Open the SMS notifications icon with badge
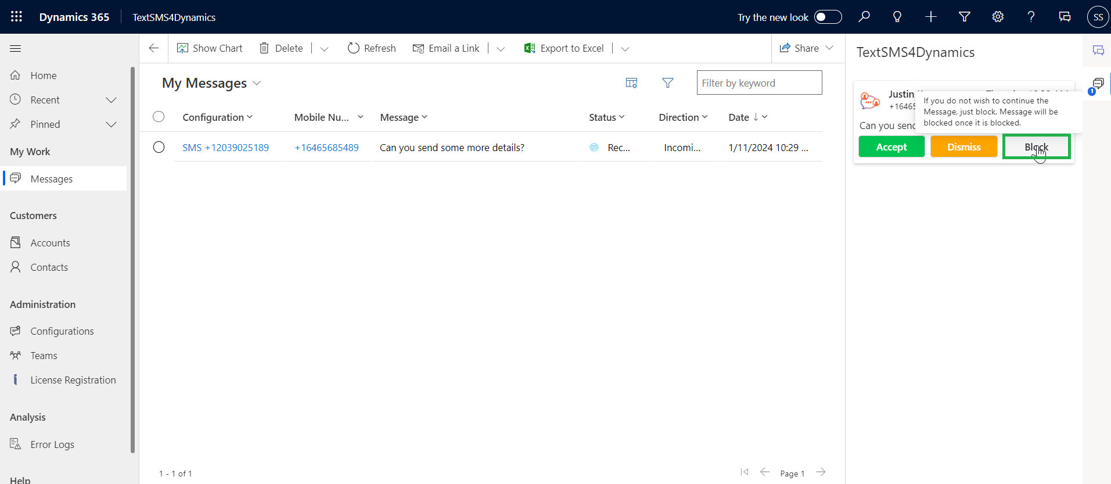 pyautogui.click(x=1097, y=84)
